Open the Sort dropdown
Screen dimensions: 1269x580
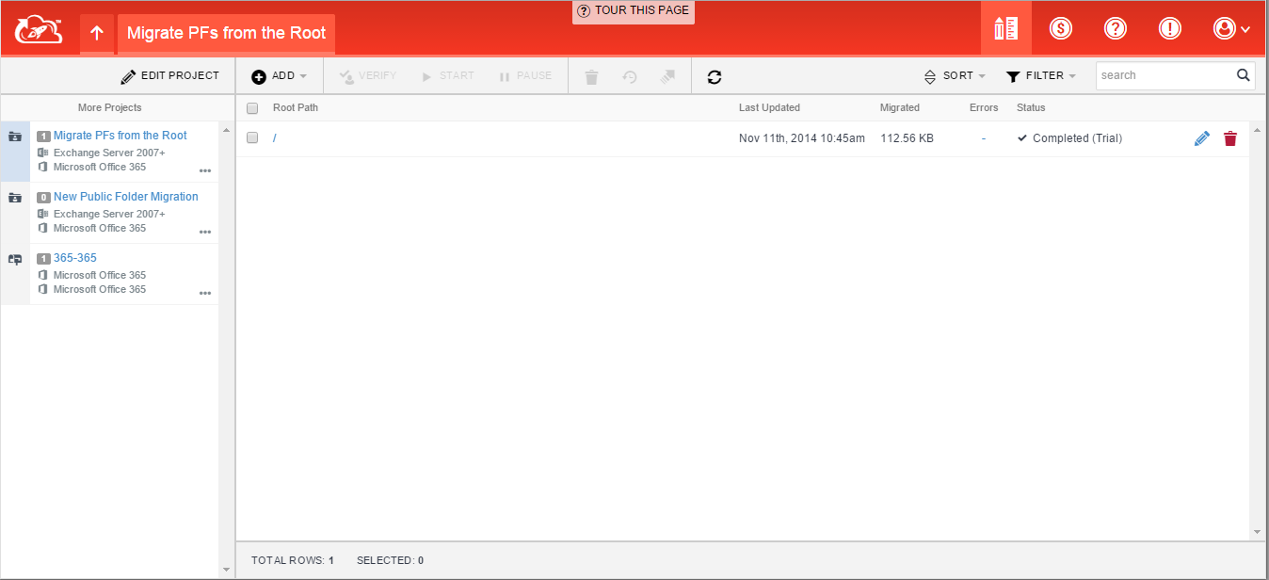point(955,76)
